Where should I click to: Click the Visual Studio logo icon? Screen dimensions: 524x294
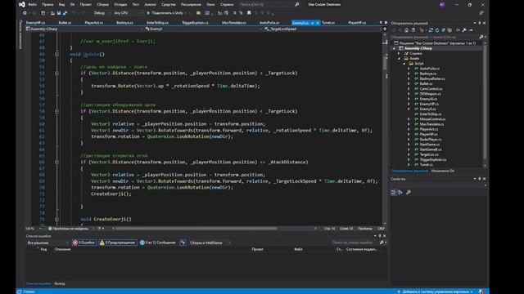click(22, 4)
